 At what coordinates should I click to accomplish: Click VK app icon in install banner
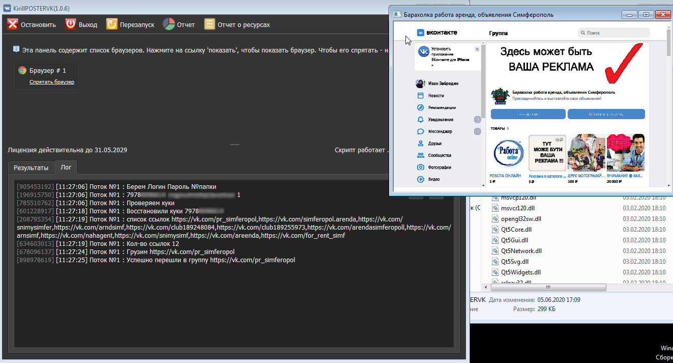click(423, 52)
